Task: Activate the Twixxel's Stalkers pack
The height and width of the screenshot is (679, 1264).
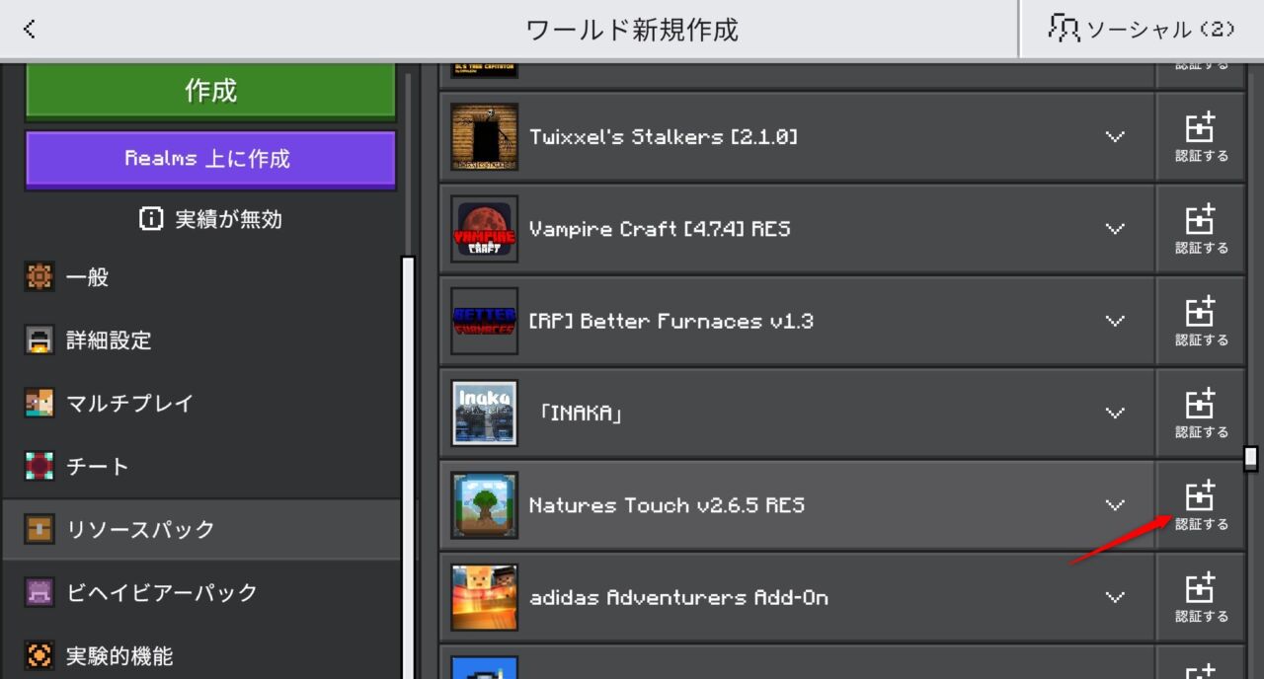Action: point(1201,136)
